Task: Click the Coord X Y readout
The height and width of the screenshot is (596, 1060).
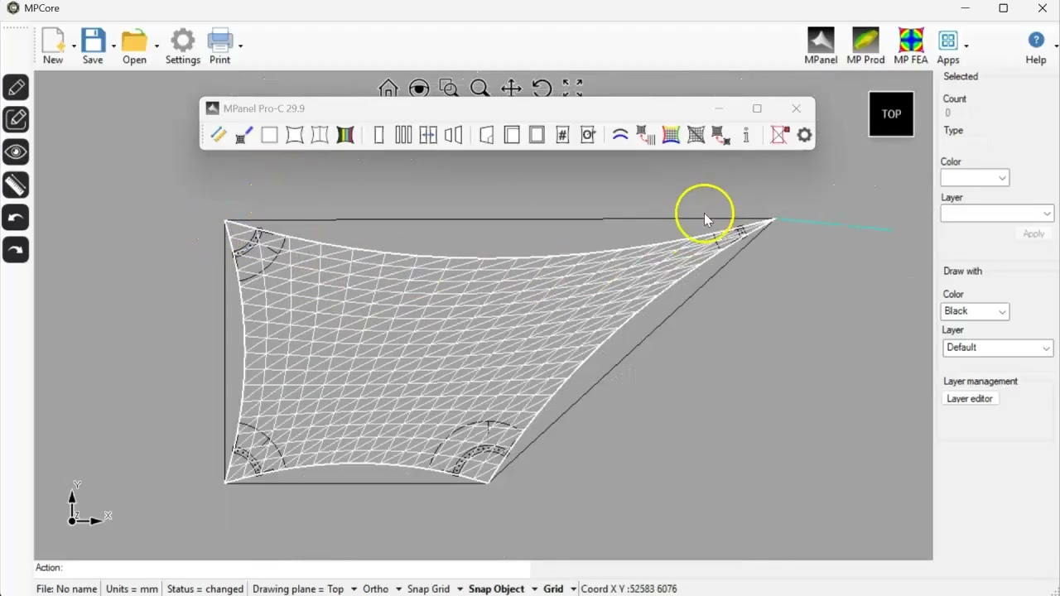Action: [x=629, y=589]
